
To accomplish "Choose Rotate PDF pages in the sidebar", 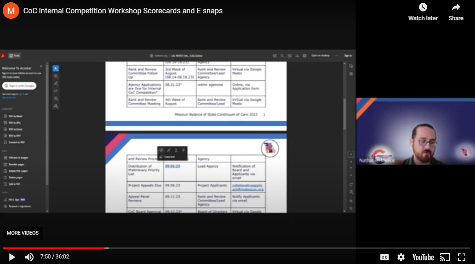I will 16,171.
